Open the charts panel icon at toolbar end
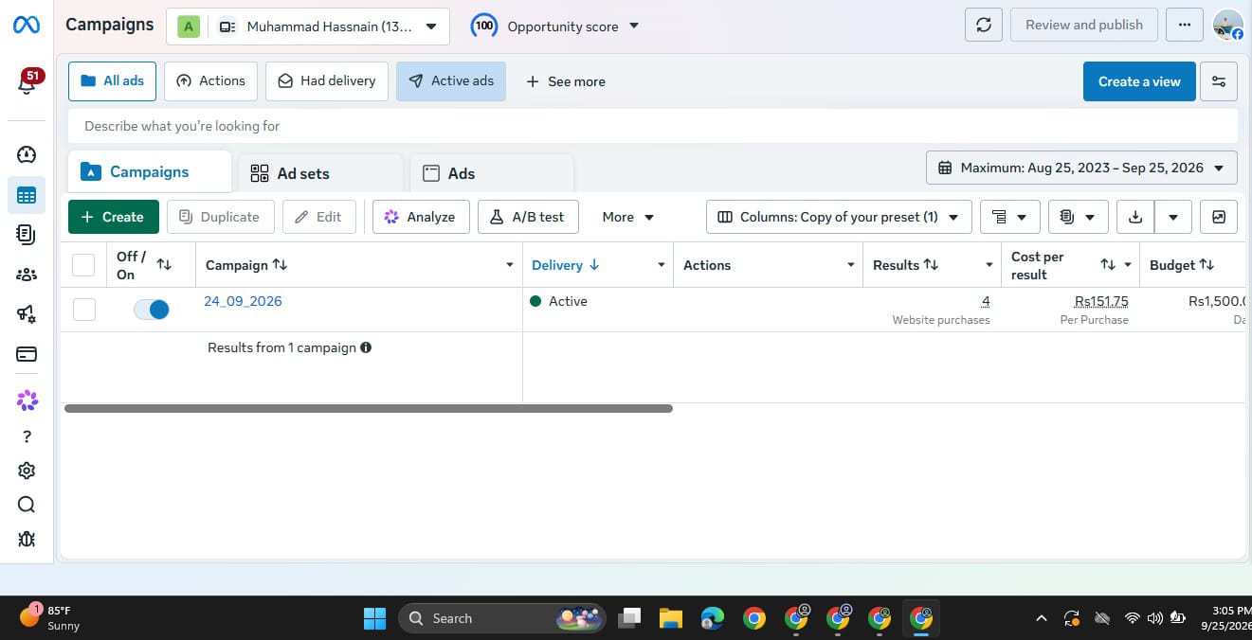Image resolution: width=1252 pixels, height=640 pixels. pos(1219,217)
